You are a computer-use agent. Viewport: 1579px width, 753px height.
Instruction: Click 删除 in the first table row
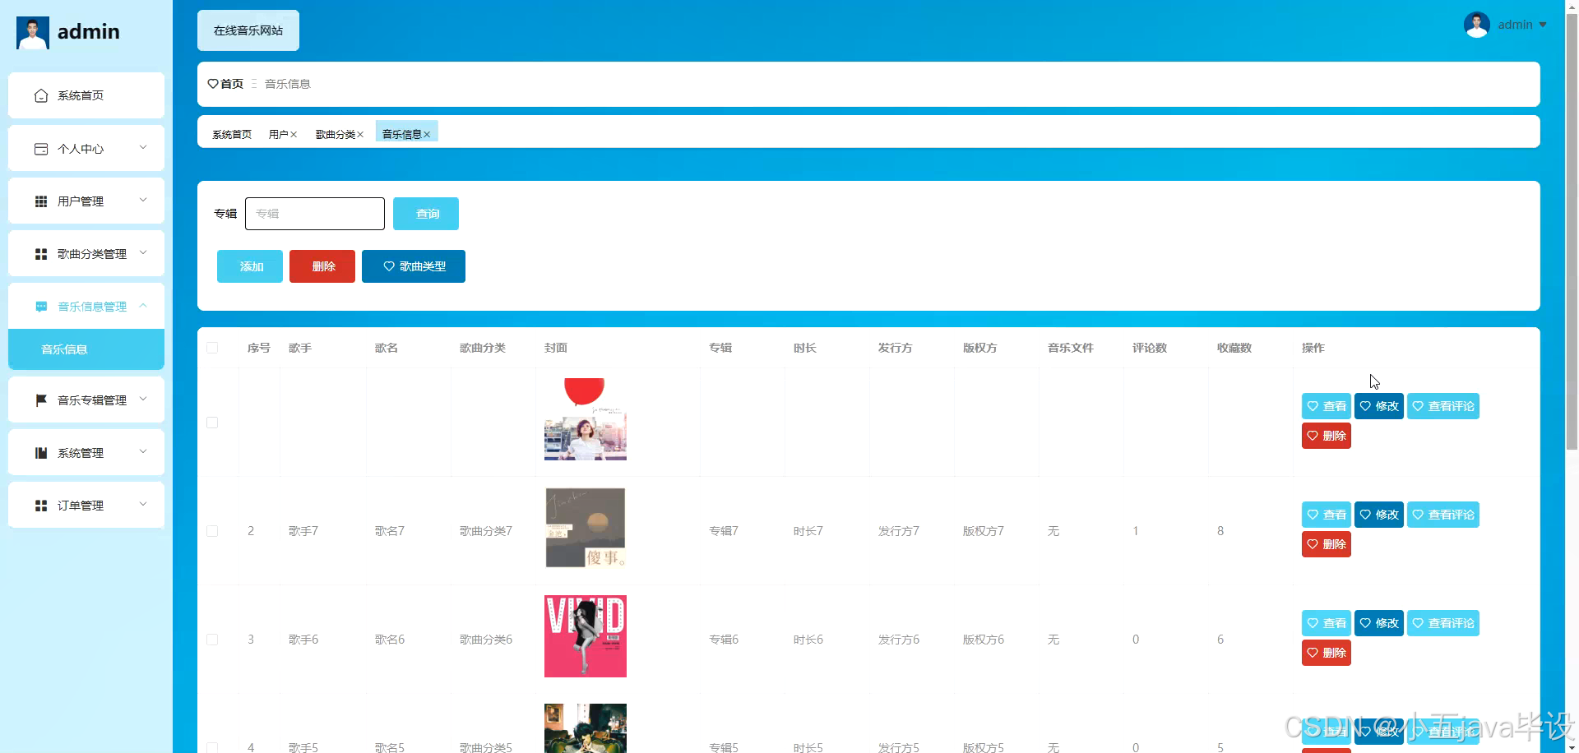pyautogui.click(x=1327, y=436)
